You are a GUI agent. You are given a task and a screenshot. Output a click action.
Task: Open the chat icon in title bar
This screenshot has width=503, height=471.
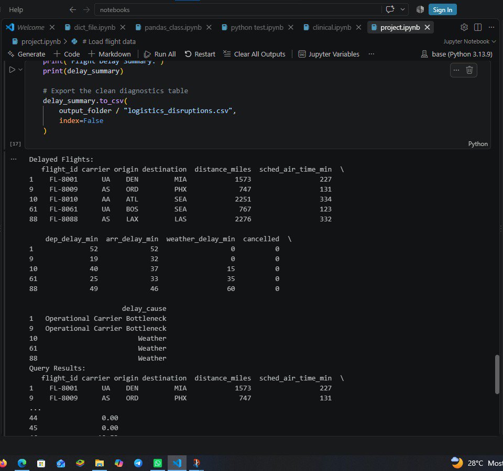tap(390, 9)
